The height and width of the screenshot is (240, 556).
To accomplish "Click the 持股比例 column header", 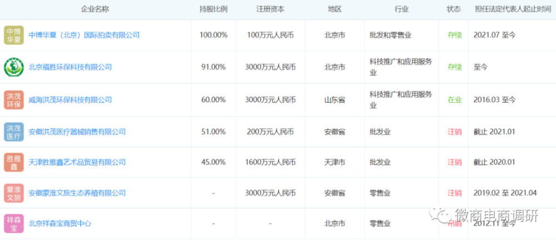I will click(x=213, y=9).
